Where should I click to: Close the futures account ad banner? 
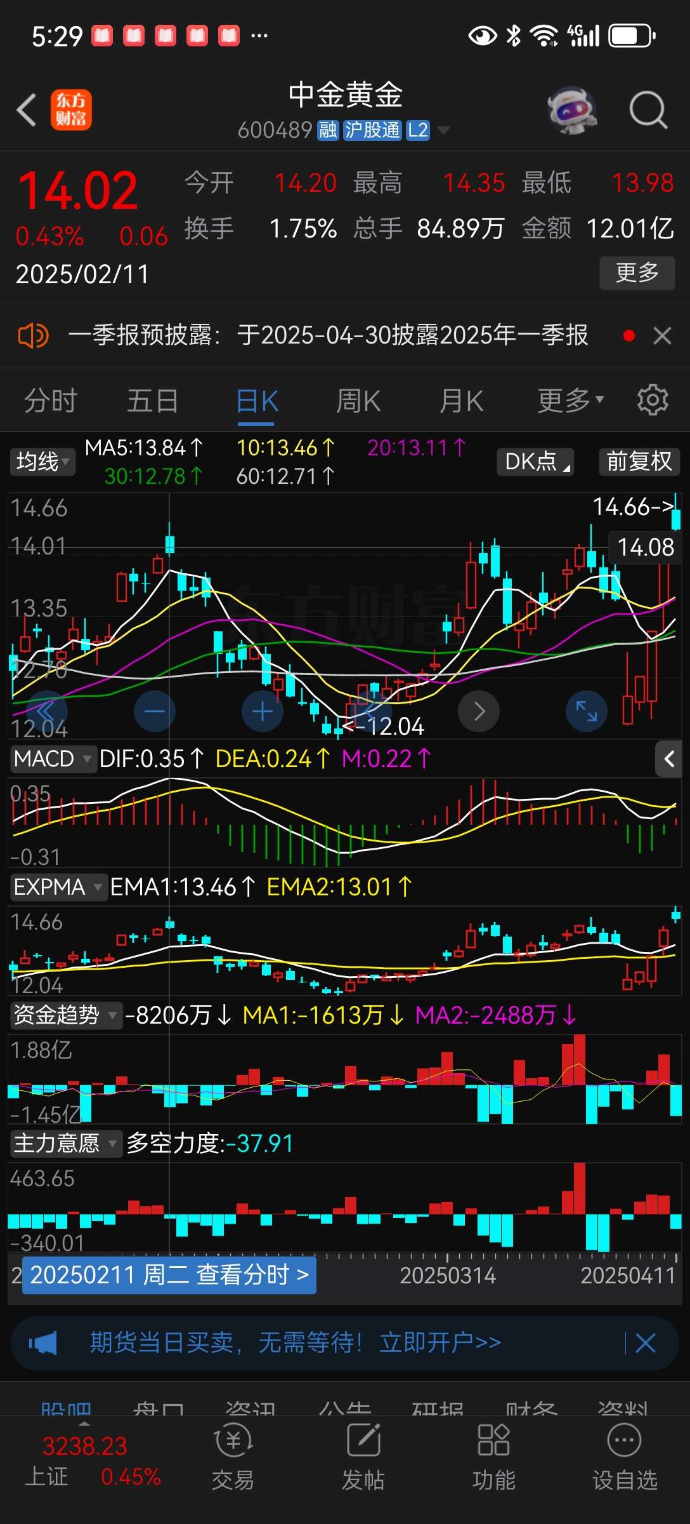point(646,1343)
